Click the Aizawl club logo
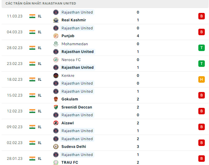This screenshot has height=165, width=209. pos(56,123)
